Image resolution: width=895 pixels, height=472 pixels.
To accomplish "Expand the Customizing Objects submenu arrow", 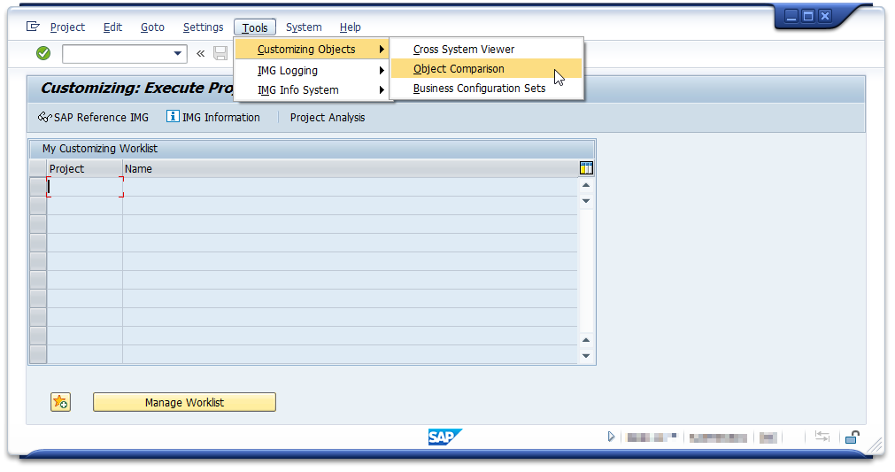I will pyautogui.click(x=382, y=49).
